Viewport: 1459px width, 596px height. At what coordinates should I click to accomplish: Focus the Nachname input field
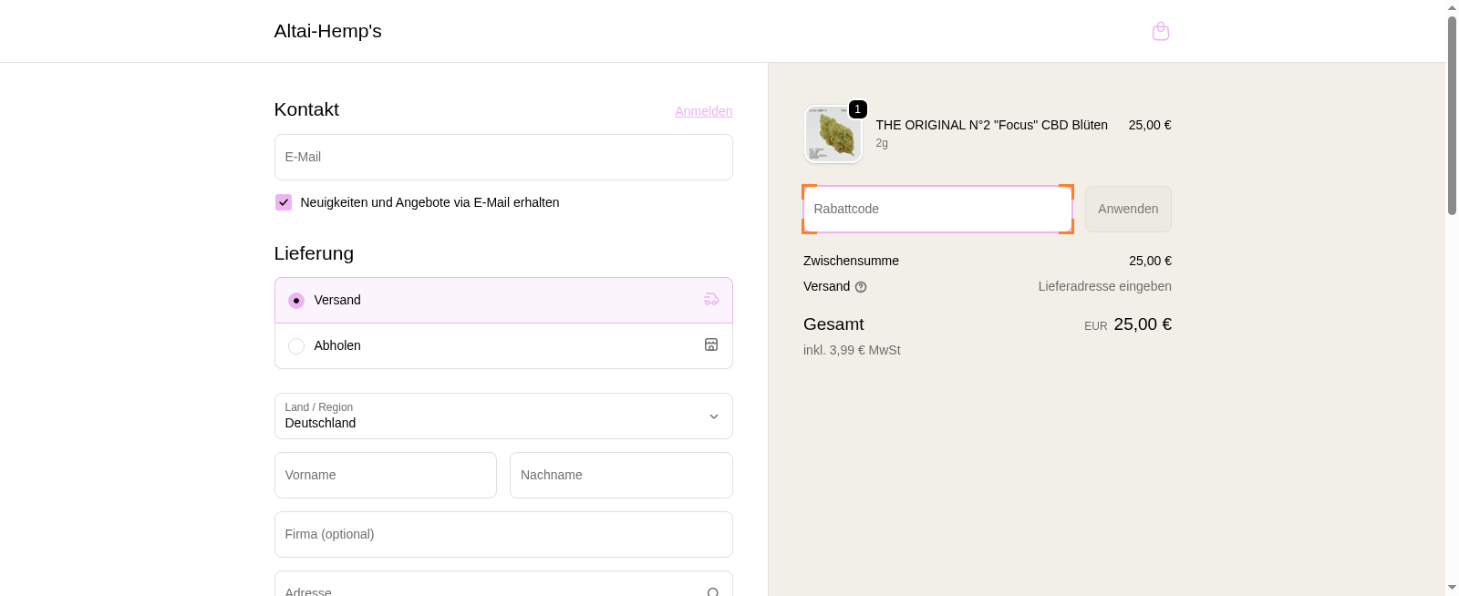pyautogui.click(x=621, y=475)
